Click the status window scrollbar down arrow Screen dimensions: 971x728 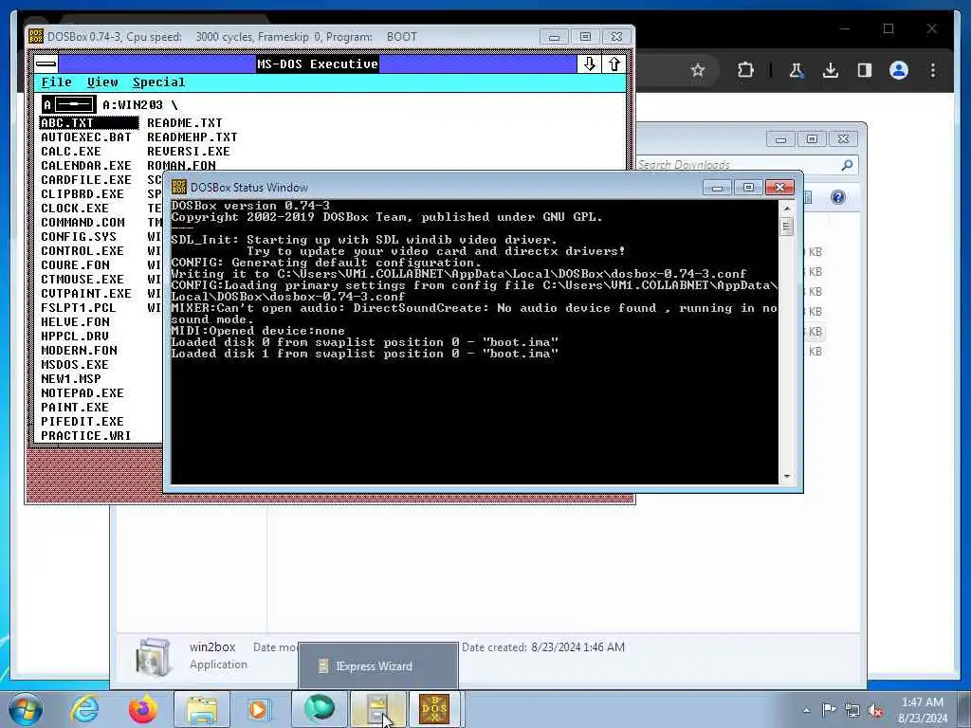click(786, 476)
